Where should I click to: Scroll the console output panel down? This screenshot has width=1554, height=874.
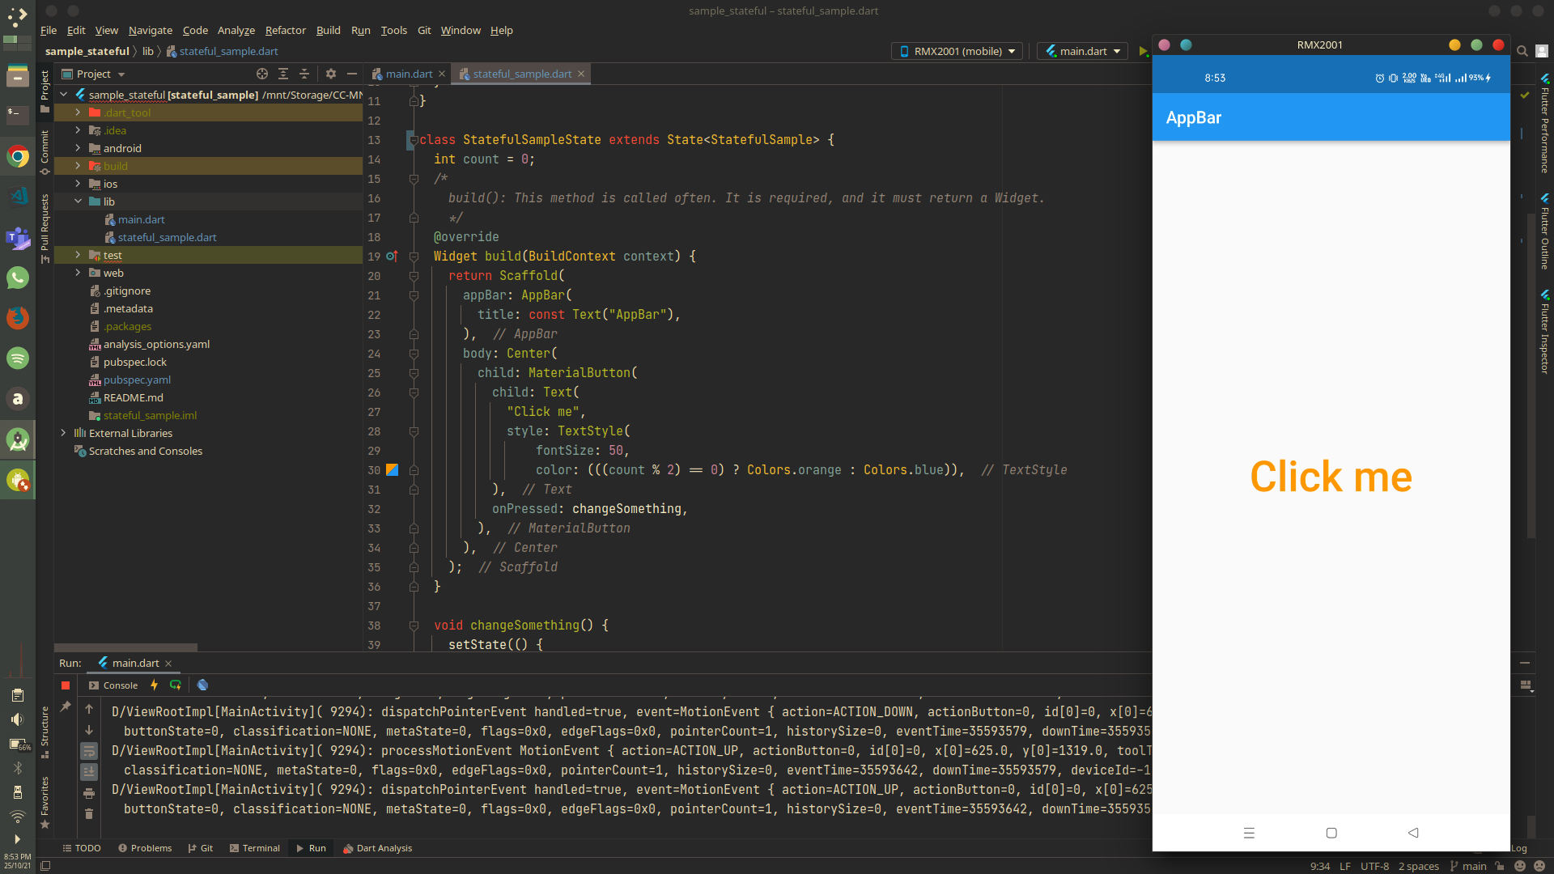(90, 729)
